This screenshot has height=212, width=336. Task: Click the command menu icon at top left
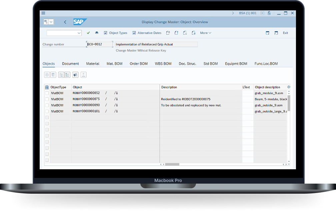point(46,22)
